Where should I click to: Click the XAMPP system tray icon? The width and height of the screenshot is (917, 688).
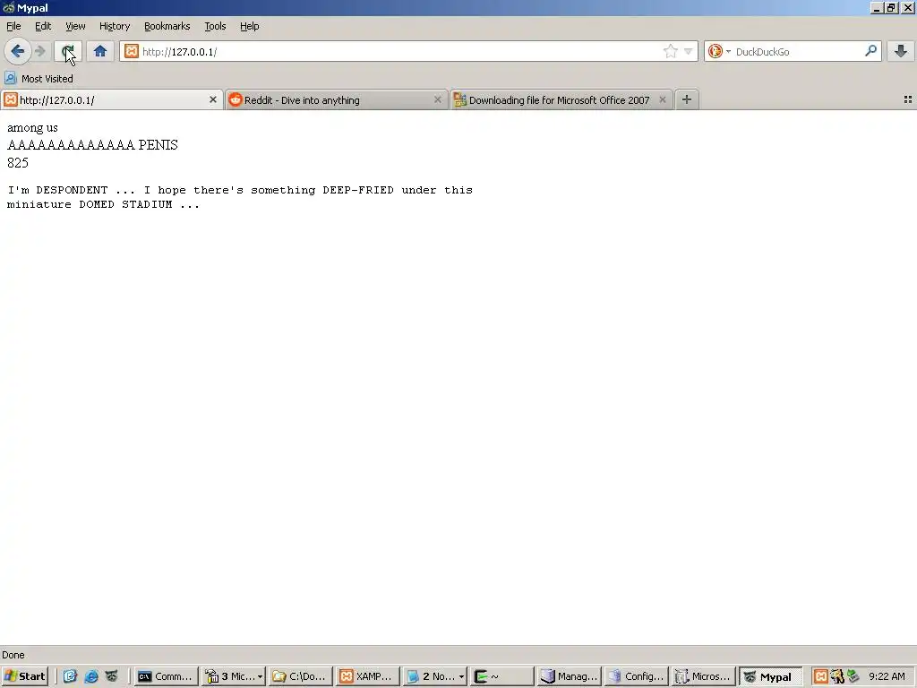[x=820, y=676]
